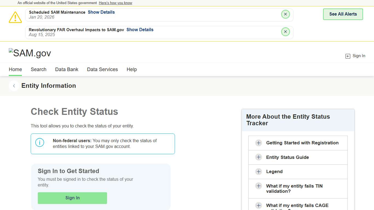Open the "Here's how you know" link

[115, 3]
